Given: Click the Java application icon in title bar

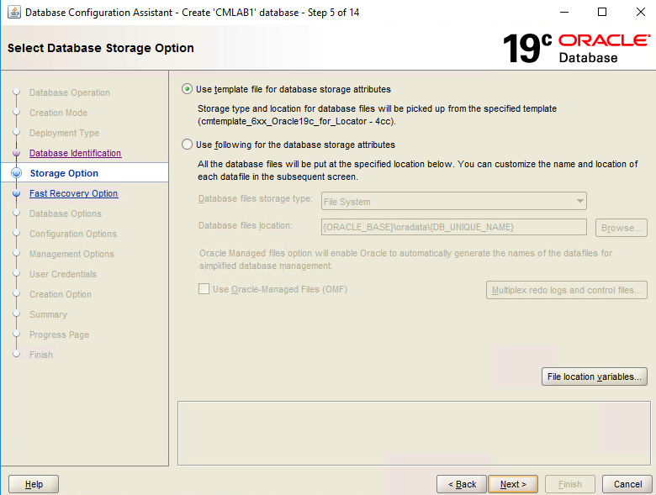Looking at the screenshot, I should point(13,12).
